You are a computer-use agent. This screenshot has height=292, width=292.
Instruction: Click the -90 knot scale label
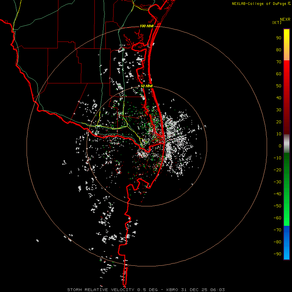pyautogui.click(x=277, y=254)
